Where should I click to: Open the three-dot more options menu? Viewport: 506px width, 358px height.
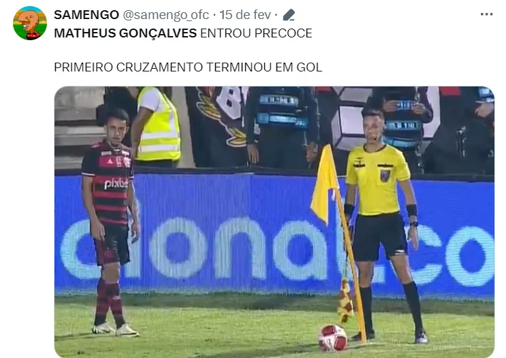pos(486,14)
